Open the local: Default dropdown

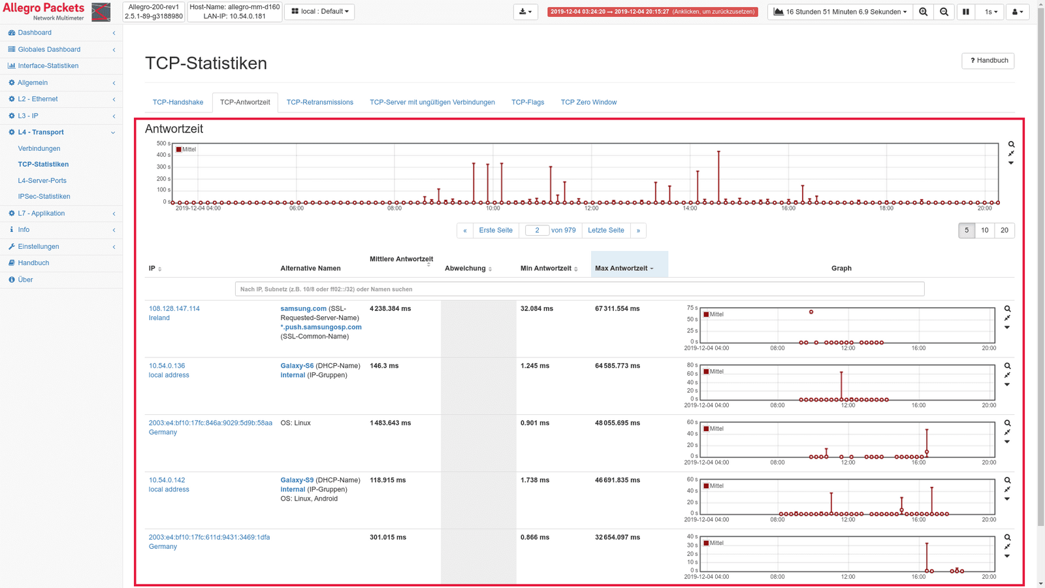point(319,12)
